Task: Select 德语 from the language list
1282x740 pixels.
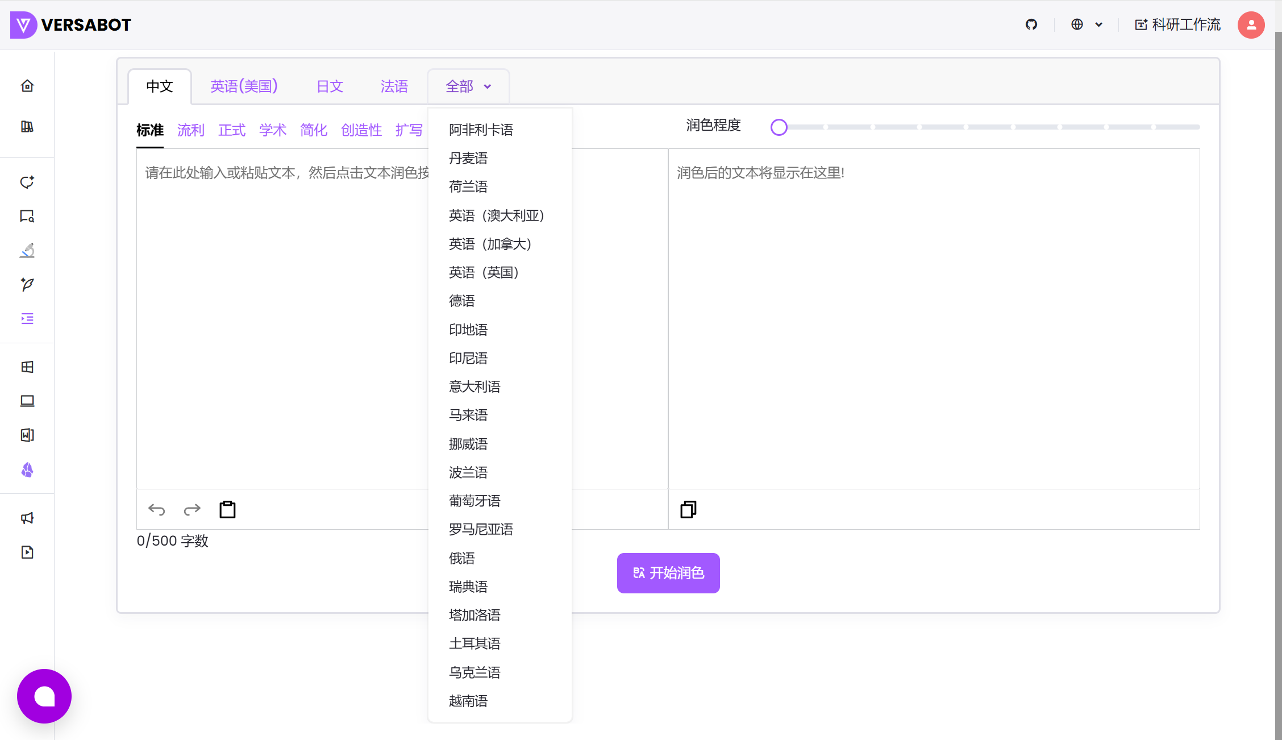Action: (461, 301)
